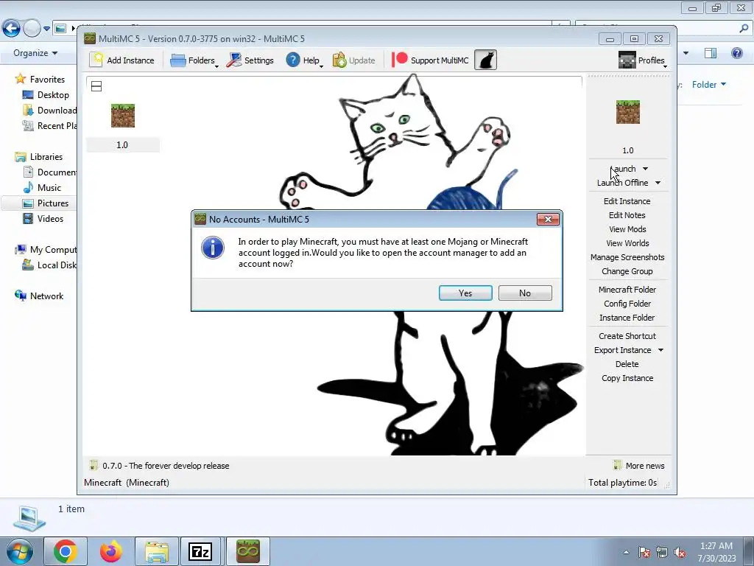Screen dimensions: 754x566
Task: Click Copy Instance in side panel
Action: [x=627, y=378]
